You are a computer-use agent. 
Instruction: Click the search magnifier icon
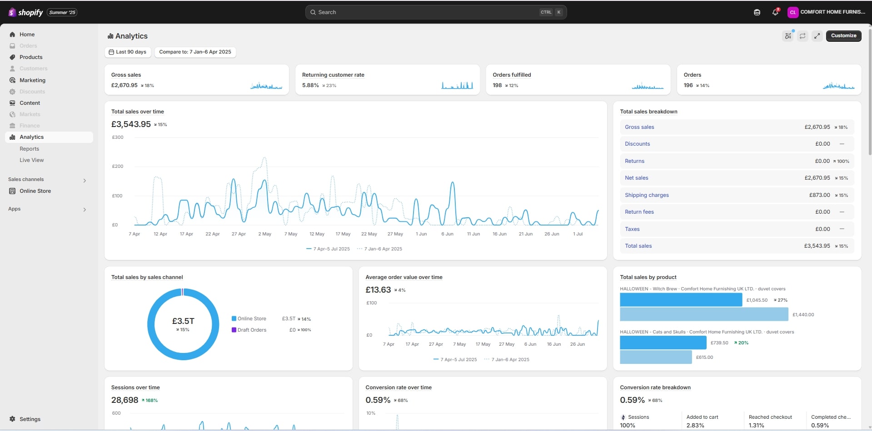(313, 12)
